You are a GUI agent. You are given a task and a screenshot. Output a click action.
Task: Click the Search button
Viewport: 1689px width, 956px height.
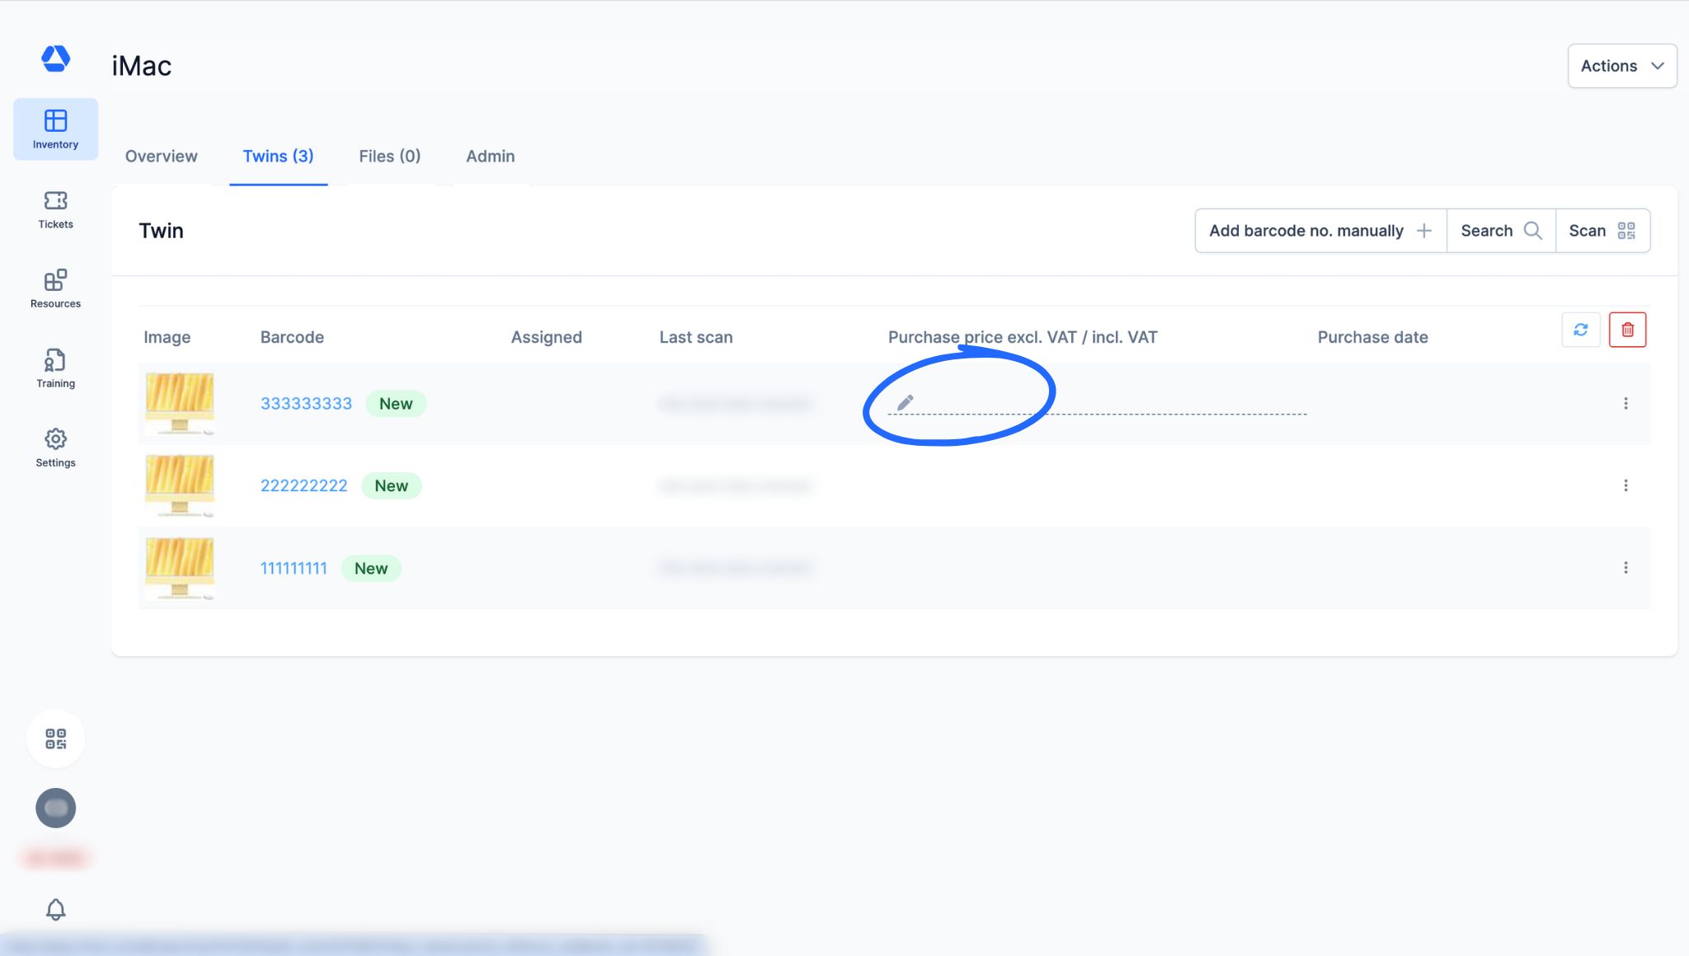tap(1501, 231)
